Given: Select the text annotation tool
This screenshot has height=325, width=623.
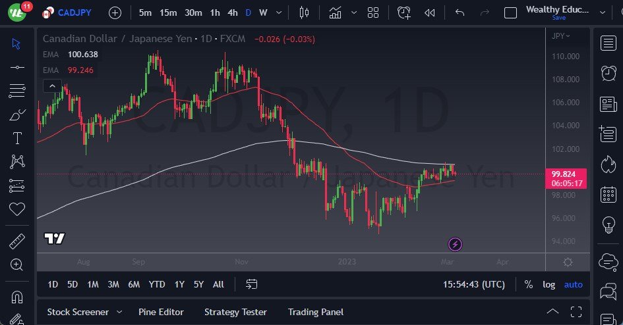Looking at the screenshot, I should (x=17, y=138).
